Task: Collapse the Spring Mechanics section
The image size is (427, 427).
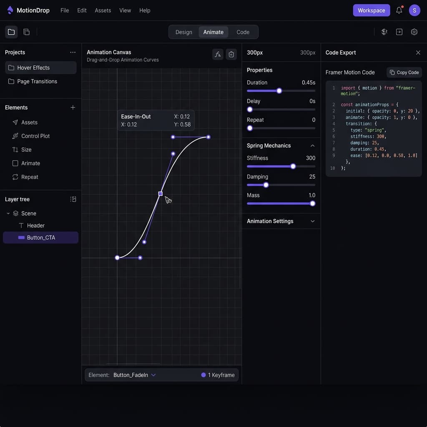Action: [312, 146]
